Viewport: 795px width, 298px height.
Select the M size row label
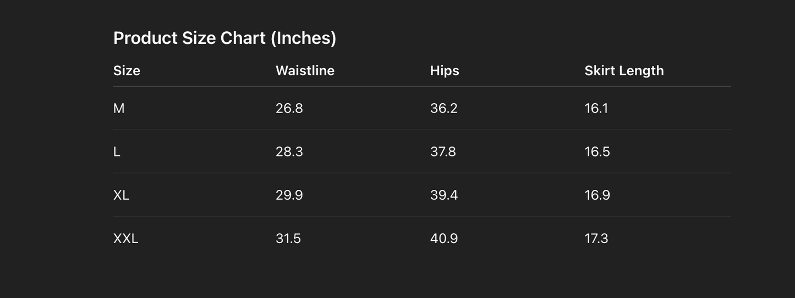pos(119,109)
